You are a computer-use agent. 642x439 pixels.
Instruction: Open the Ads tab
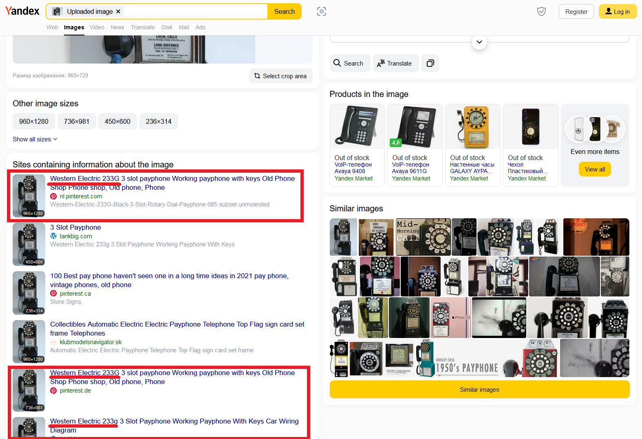point(200,27)
